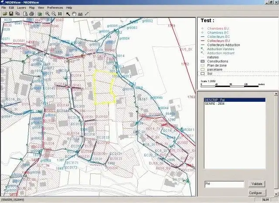Screen dimensions: 279x203
Task: Click the Collecteurs EU legend entry
Action: 218,41
